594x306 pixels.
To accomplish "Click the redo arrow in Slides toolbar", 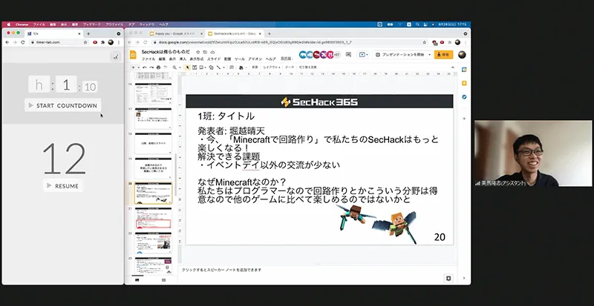I will pyautogui.click(x=151, y=67).
